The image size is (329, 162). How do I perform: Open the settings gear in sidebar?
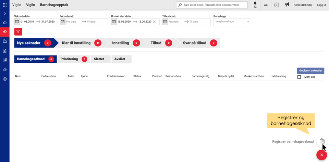tap(5, 79)
